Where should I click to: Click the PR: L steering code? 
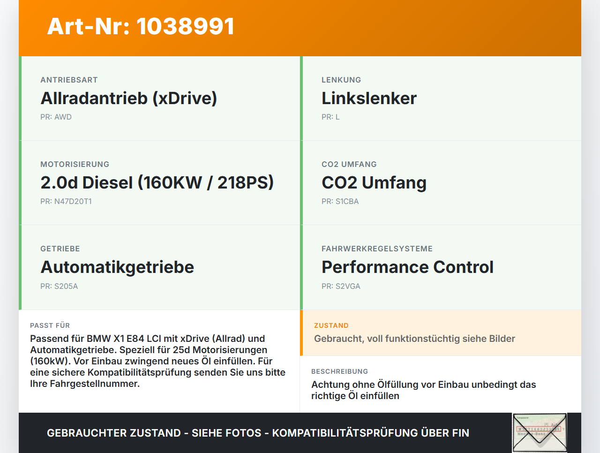(330, 117)
